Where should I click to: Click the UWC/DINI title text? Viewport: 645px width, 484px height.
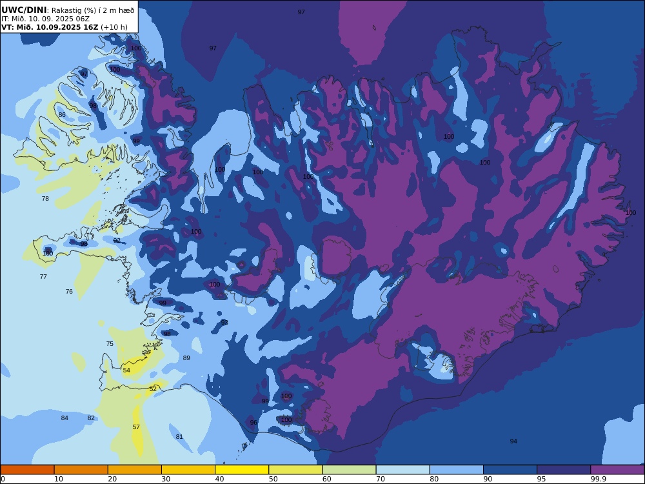coord(24,10)
